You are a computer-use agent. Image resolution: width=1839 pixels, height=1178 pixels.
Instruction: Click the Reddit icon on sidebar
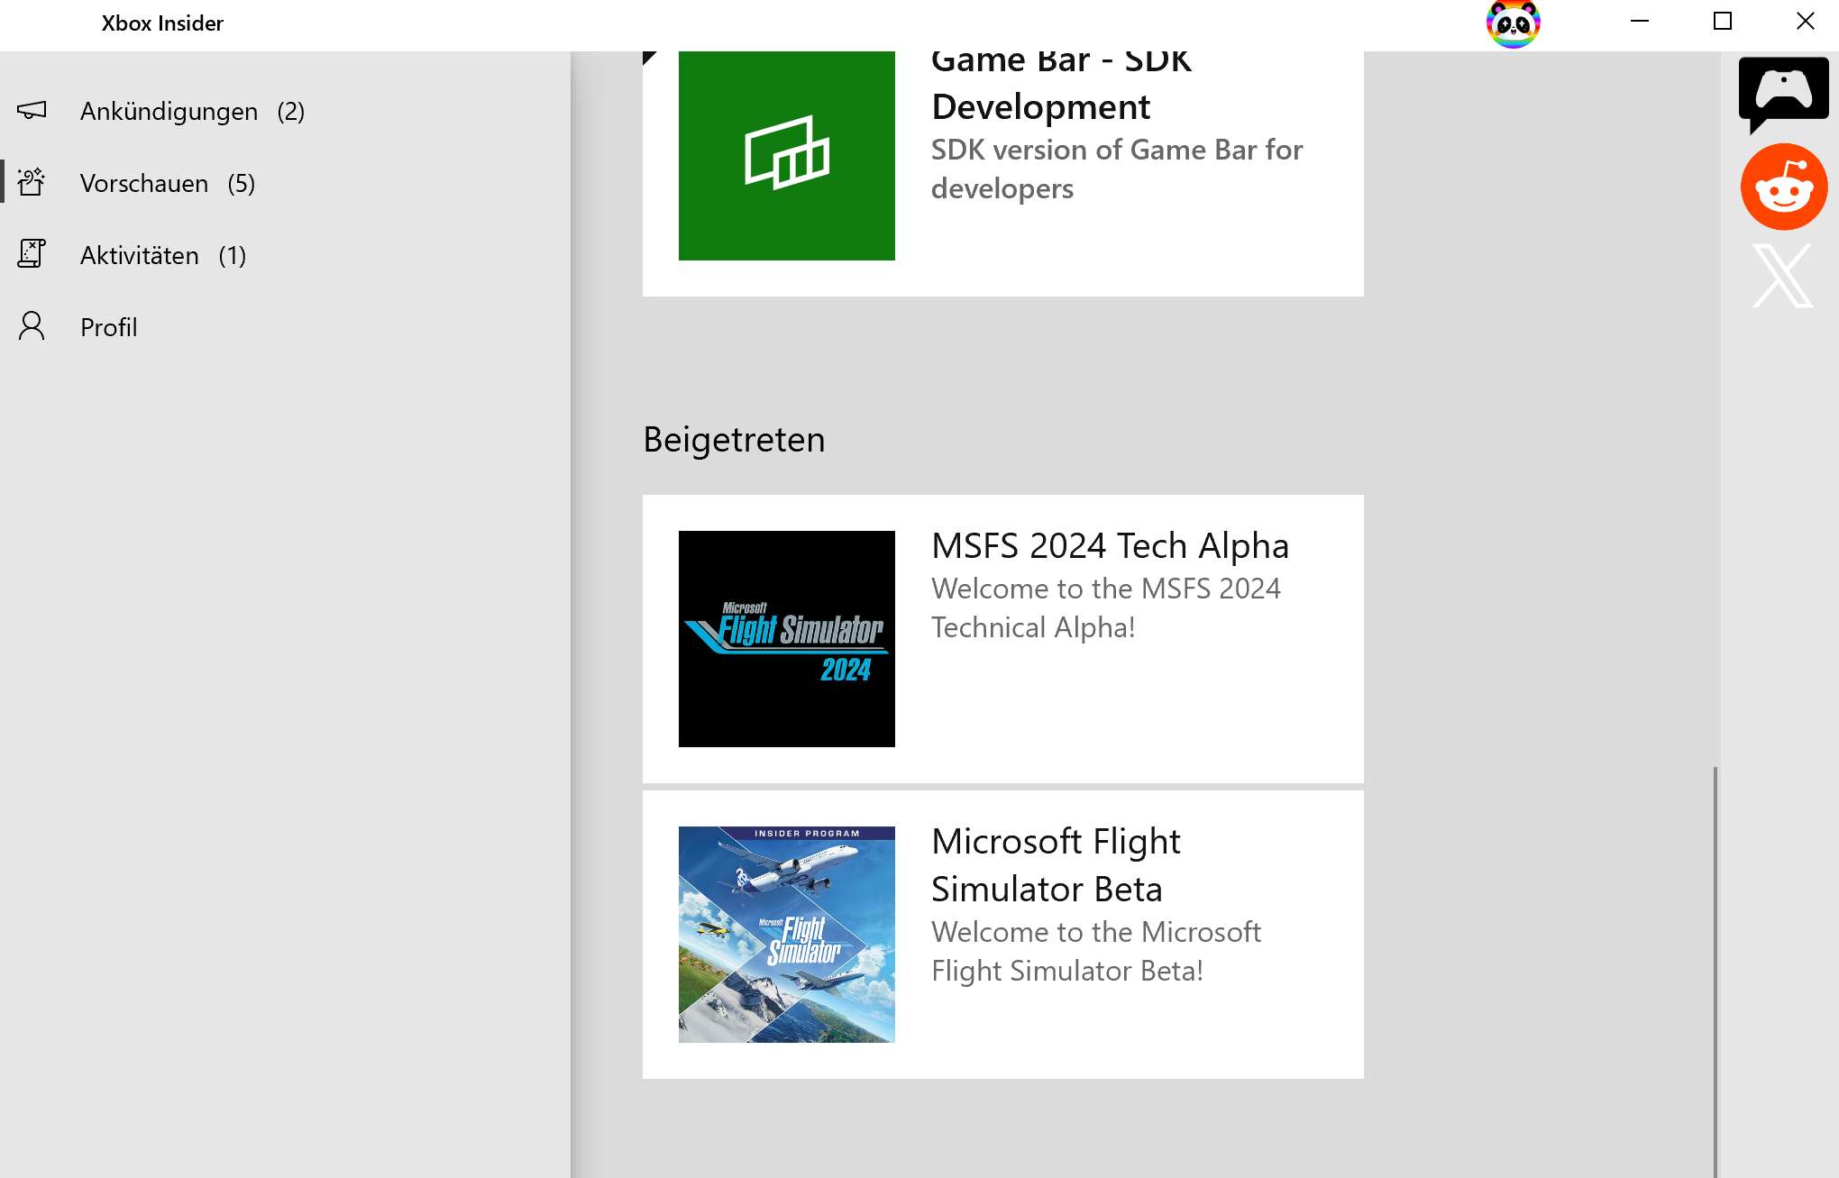[1783, 187]
